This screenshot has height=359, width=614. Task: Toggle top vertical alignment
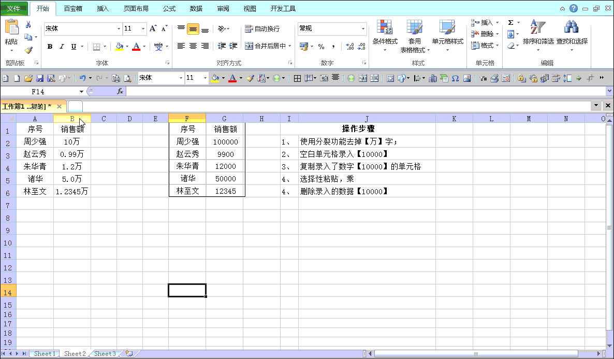[181, 28]
